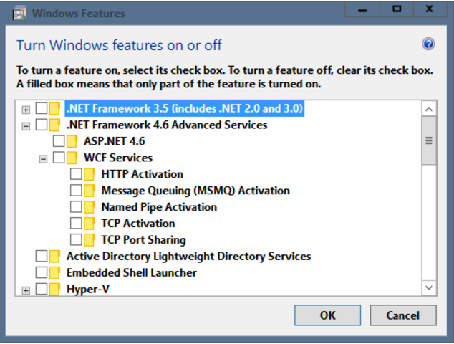The image size is (454, 344).
Task: Select the TCP Activation label
Action: point(138,224)
